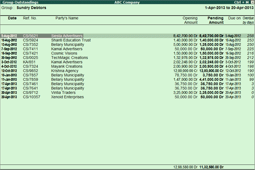Click the Ref. No. column header
Screen dimensions: 255x170
tap(30, 18)
